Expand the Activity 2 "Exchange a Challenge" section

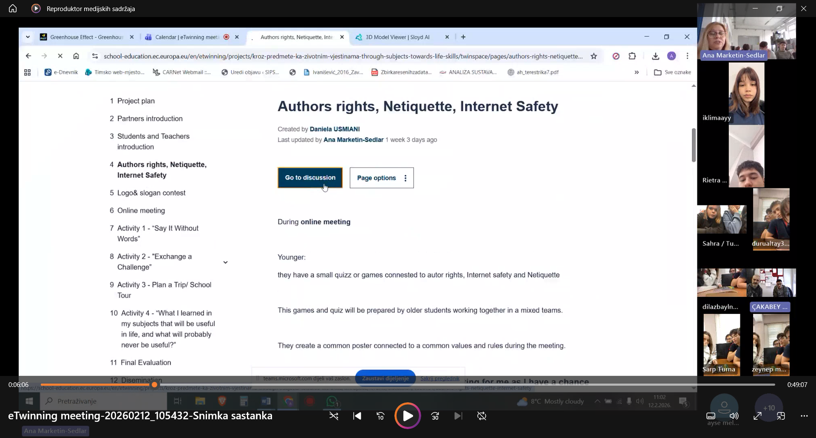(x=225, y=262)
